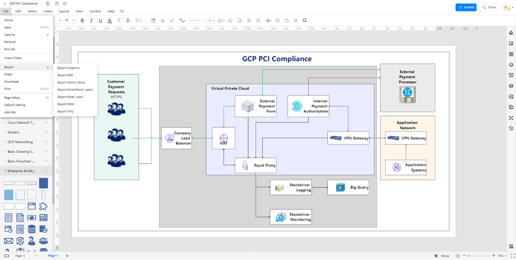This screenshot has height=260, width=516.
Task: Expand the Cisco Network library
Action: 21,122
